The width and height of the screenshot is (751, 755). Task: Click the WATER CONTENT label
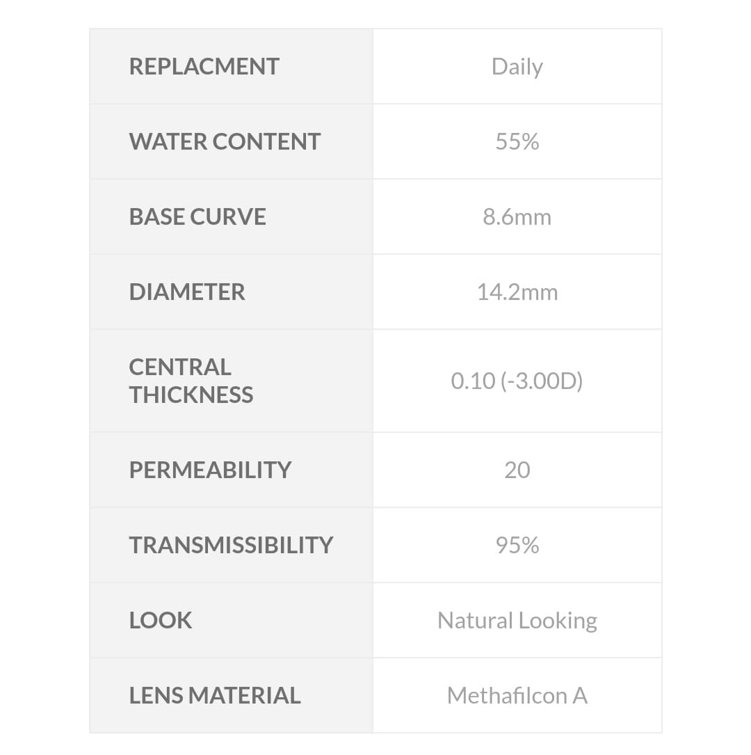point(225,142)
